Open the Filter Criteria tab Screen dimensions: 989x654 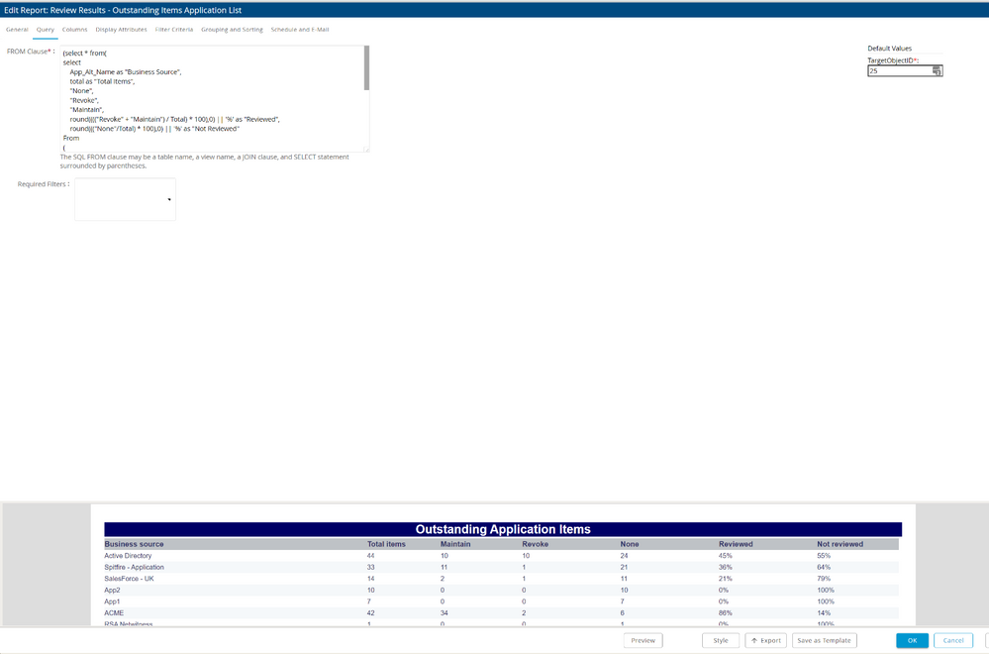(174, 30)
